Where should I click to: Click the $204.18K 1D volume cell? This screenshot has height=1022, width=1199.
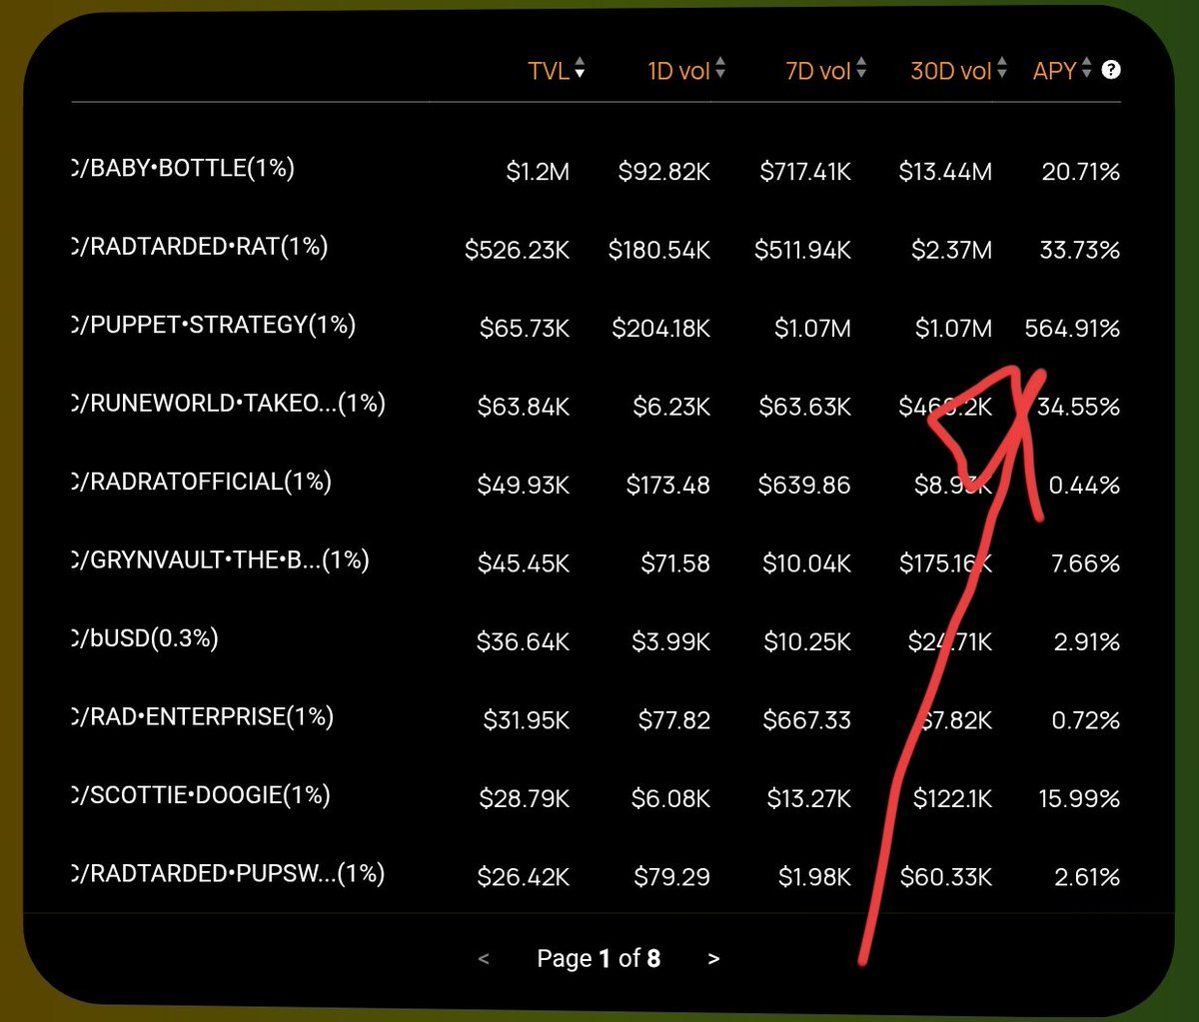click(659, 329)
